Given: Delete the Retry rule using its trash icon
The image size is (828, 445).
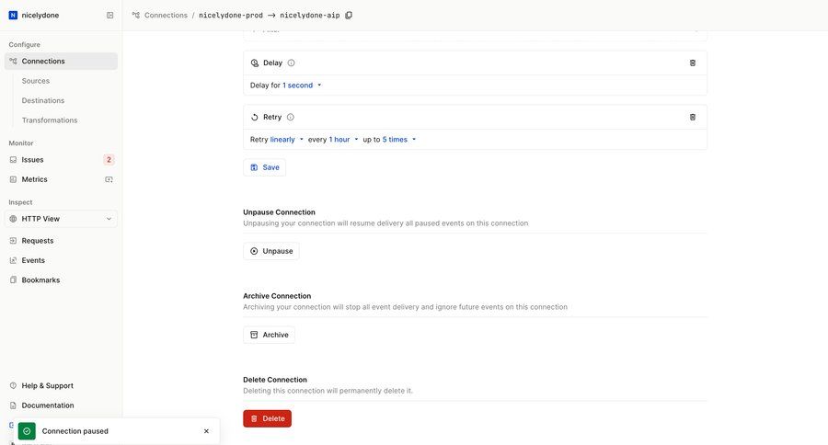Looking at the screenshot, I should click(692, 117).
